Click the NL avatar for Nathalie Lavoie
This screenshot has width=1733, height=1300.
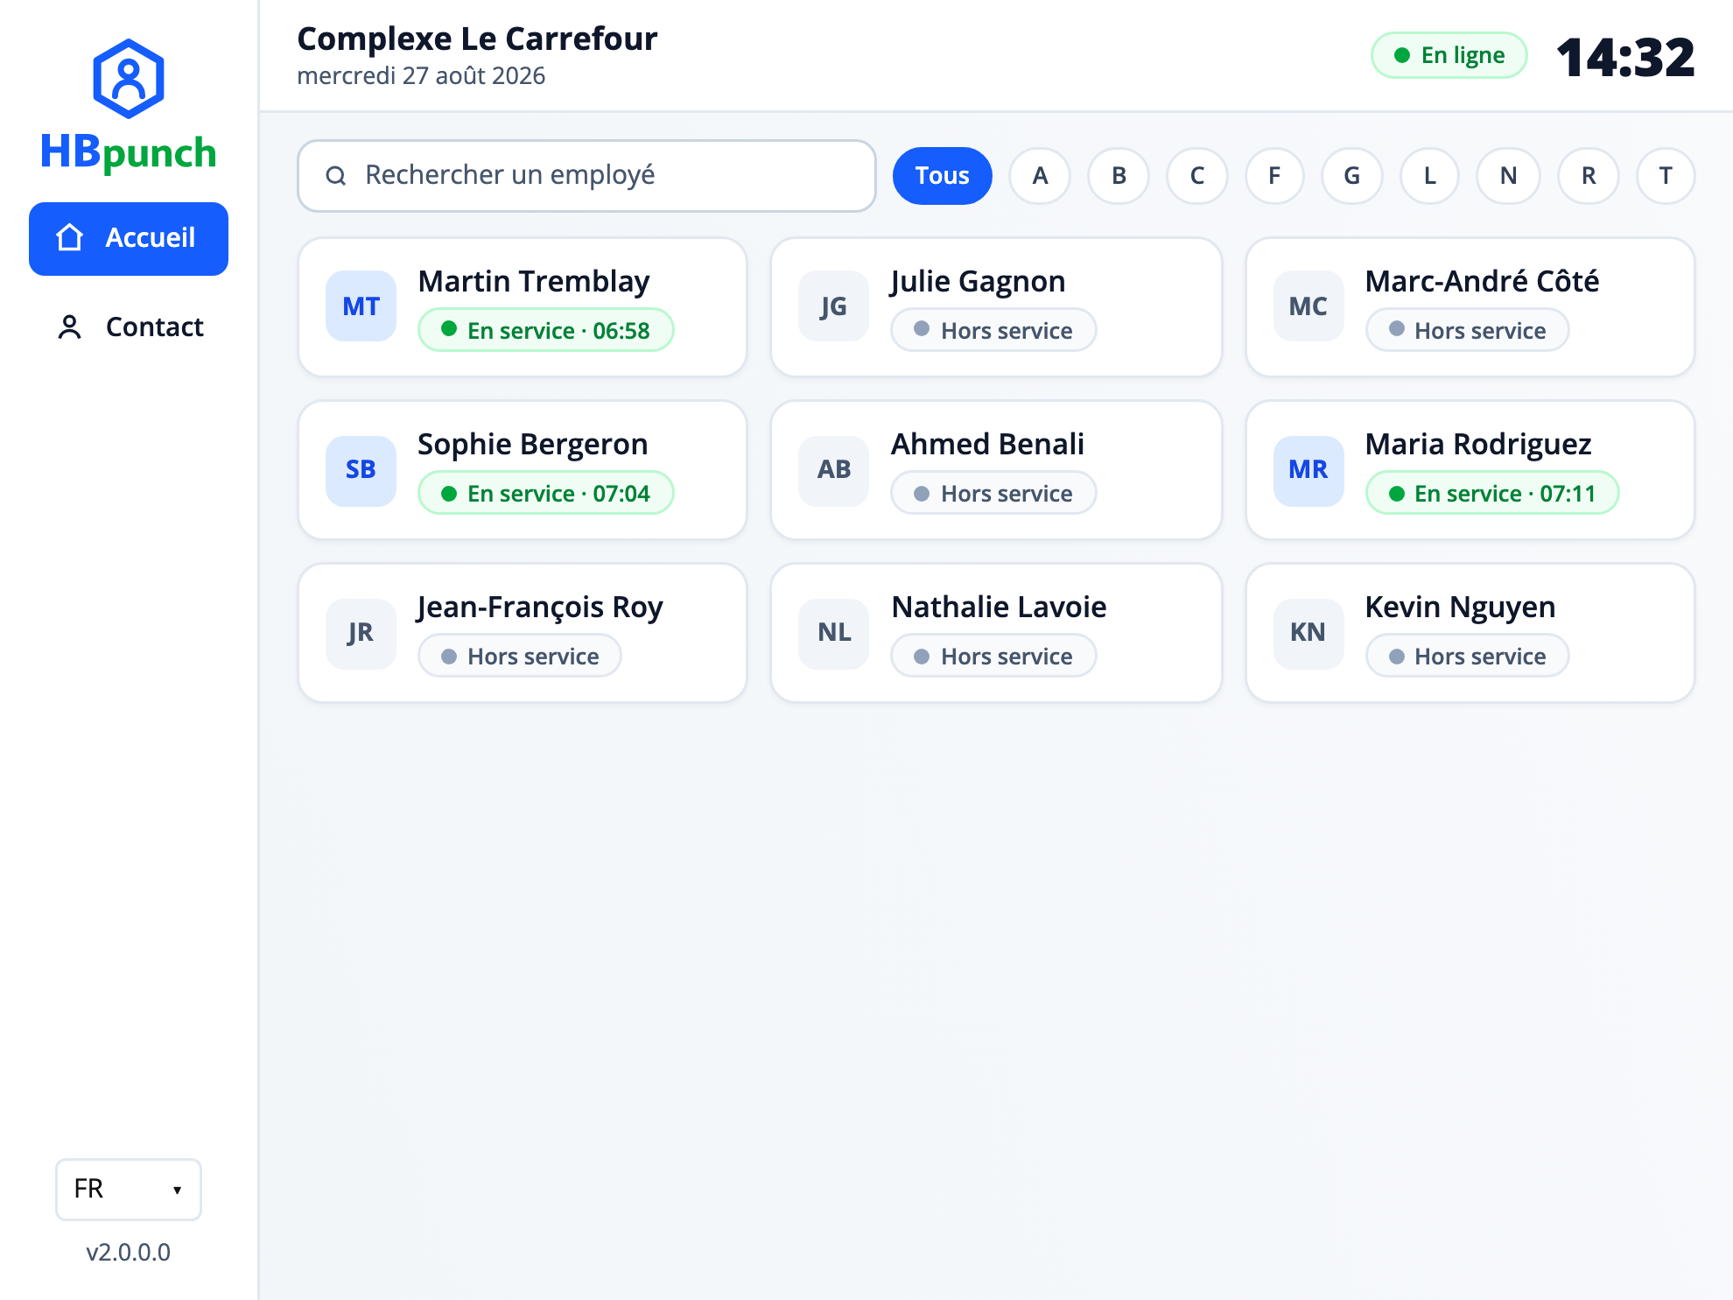tap(834, 632)
